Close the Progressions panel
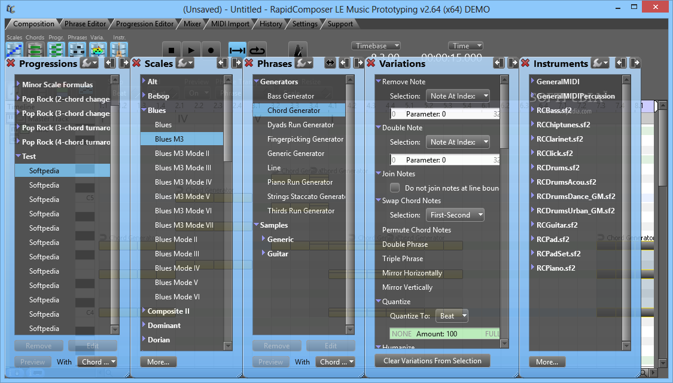Screen dimensions: 673x383 coord(11,63)
